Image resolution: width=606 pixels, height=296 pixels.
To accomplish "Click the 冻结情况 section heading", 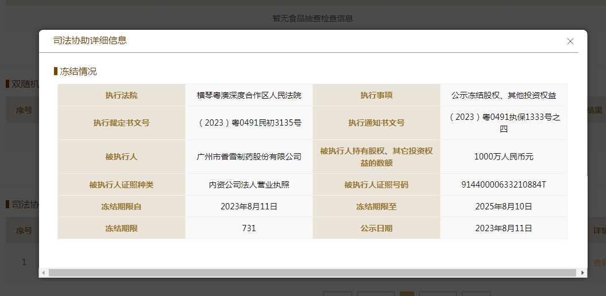I will pos(78,71).
